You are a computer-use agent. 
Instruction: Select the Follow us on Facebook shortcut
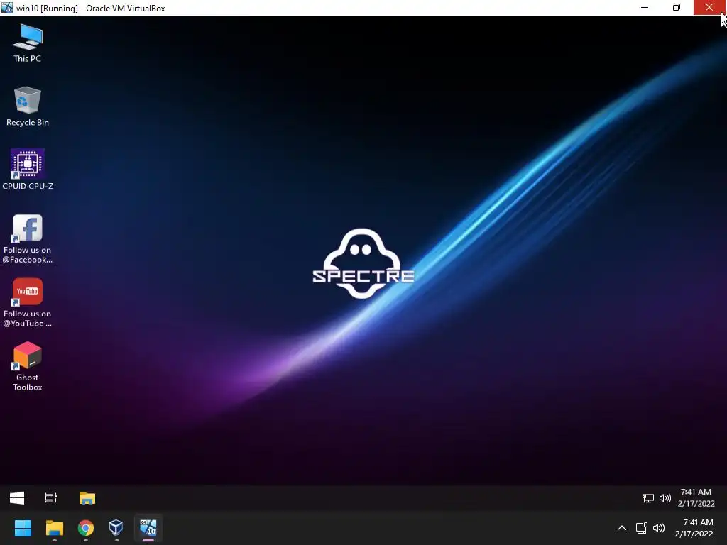[x=28, y=238]
